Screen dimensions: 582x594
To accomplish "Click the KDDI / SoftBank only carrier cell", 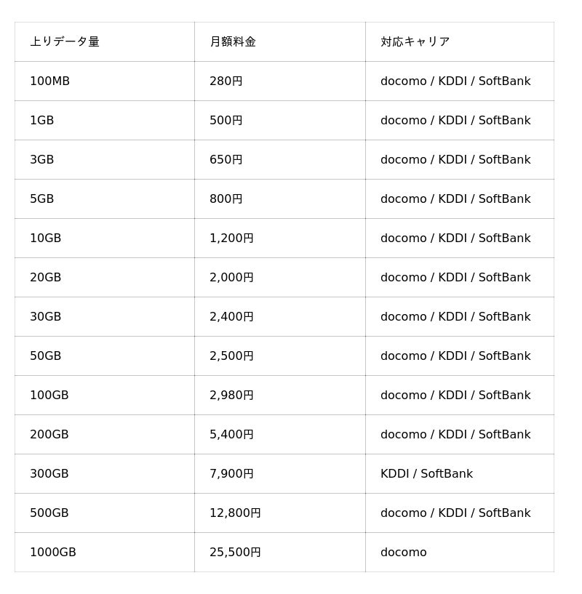I will click(x=460, y=474).
